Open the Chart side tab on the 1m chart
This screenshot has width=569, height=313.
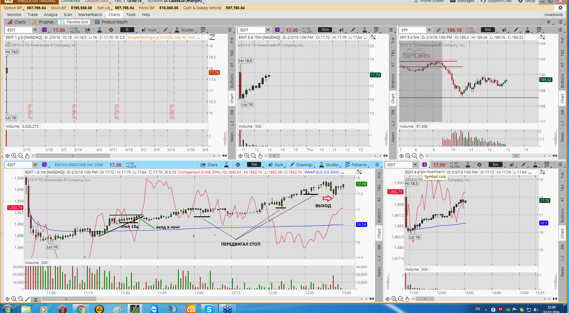(379, 233)
